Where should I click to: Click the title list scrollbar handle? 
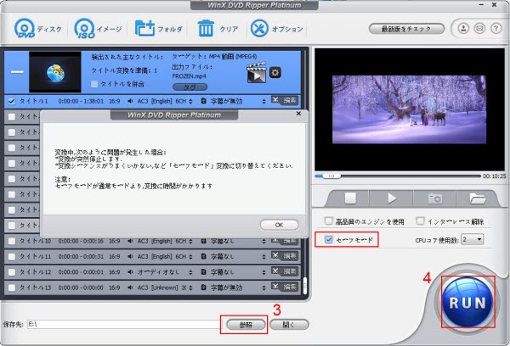point(305,286)
